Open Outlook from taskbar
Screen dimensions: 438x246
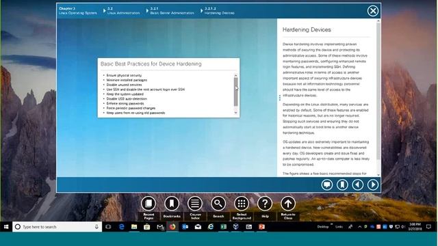pos(185,227)
